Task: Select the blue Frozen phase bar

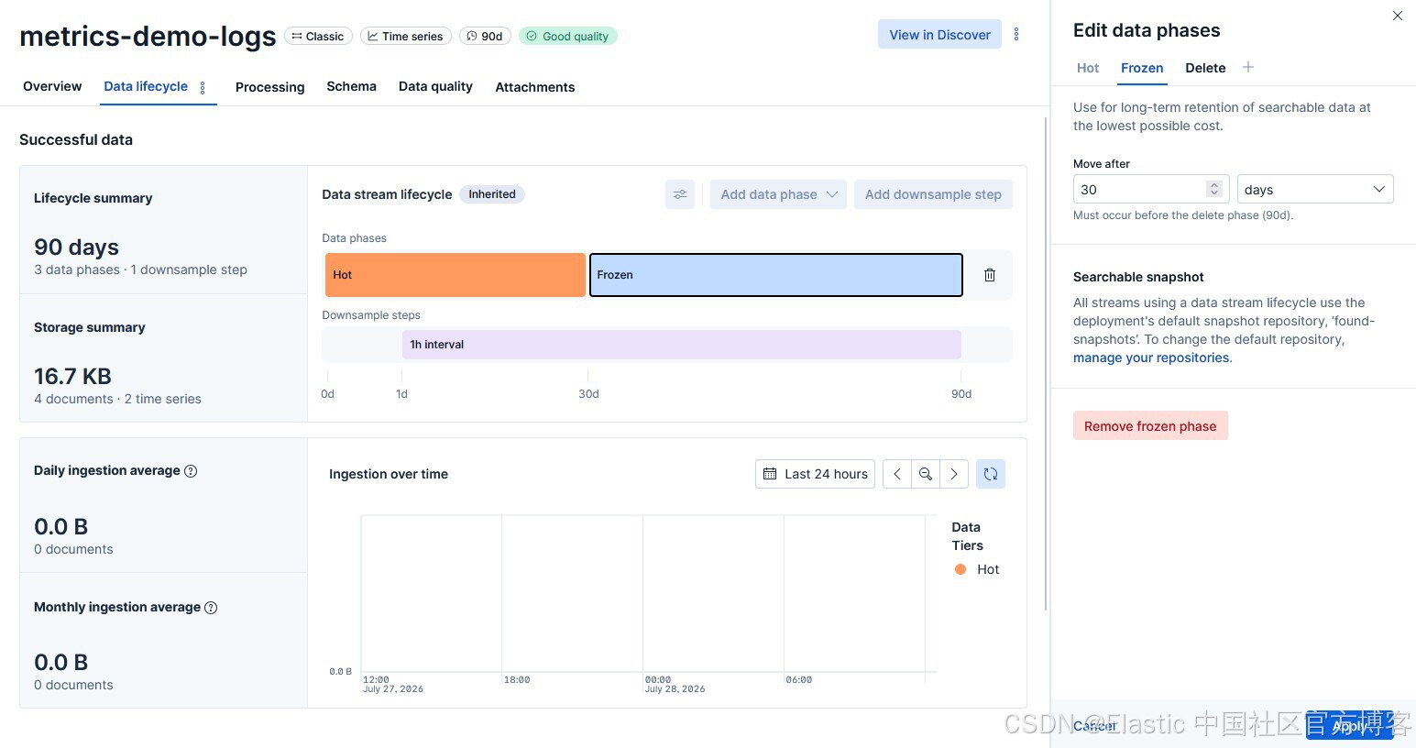Action: click(776, 275)
